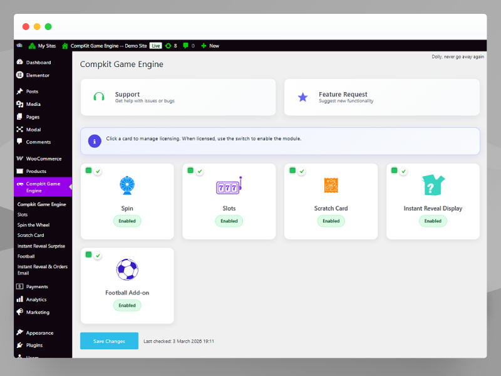Image resolution: width=501 pixels, height=376 pixels.
Task: Toggle the Slots module checkbox
Action: 189,169
